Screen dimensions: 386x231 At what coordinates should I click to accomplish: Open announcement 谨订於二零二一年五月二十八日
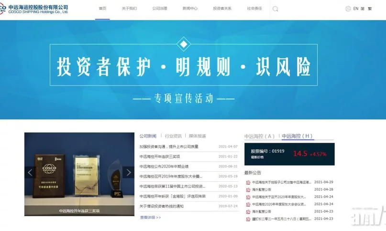pyautogui.click(x=282, y=219)
